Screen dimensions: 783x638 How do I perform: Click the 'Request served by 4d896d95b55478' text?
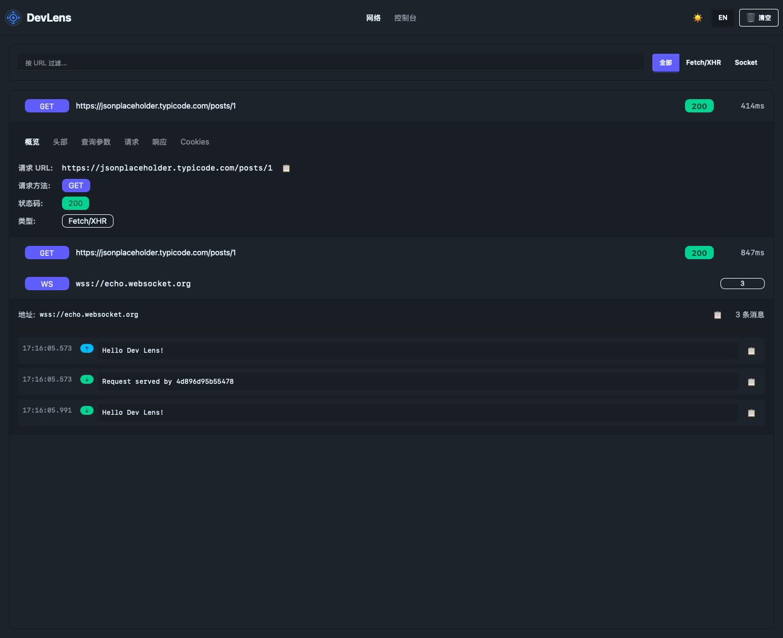point(168,382)
